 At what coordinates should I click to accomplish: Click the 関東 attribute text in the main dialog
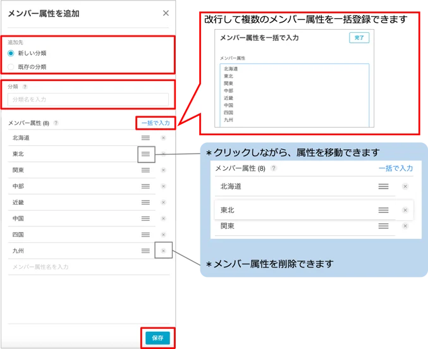tap(18, 170)
